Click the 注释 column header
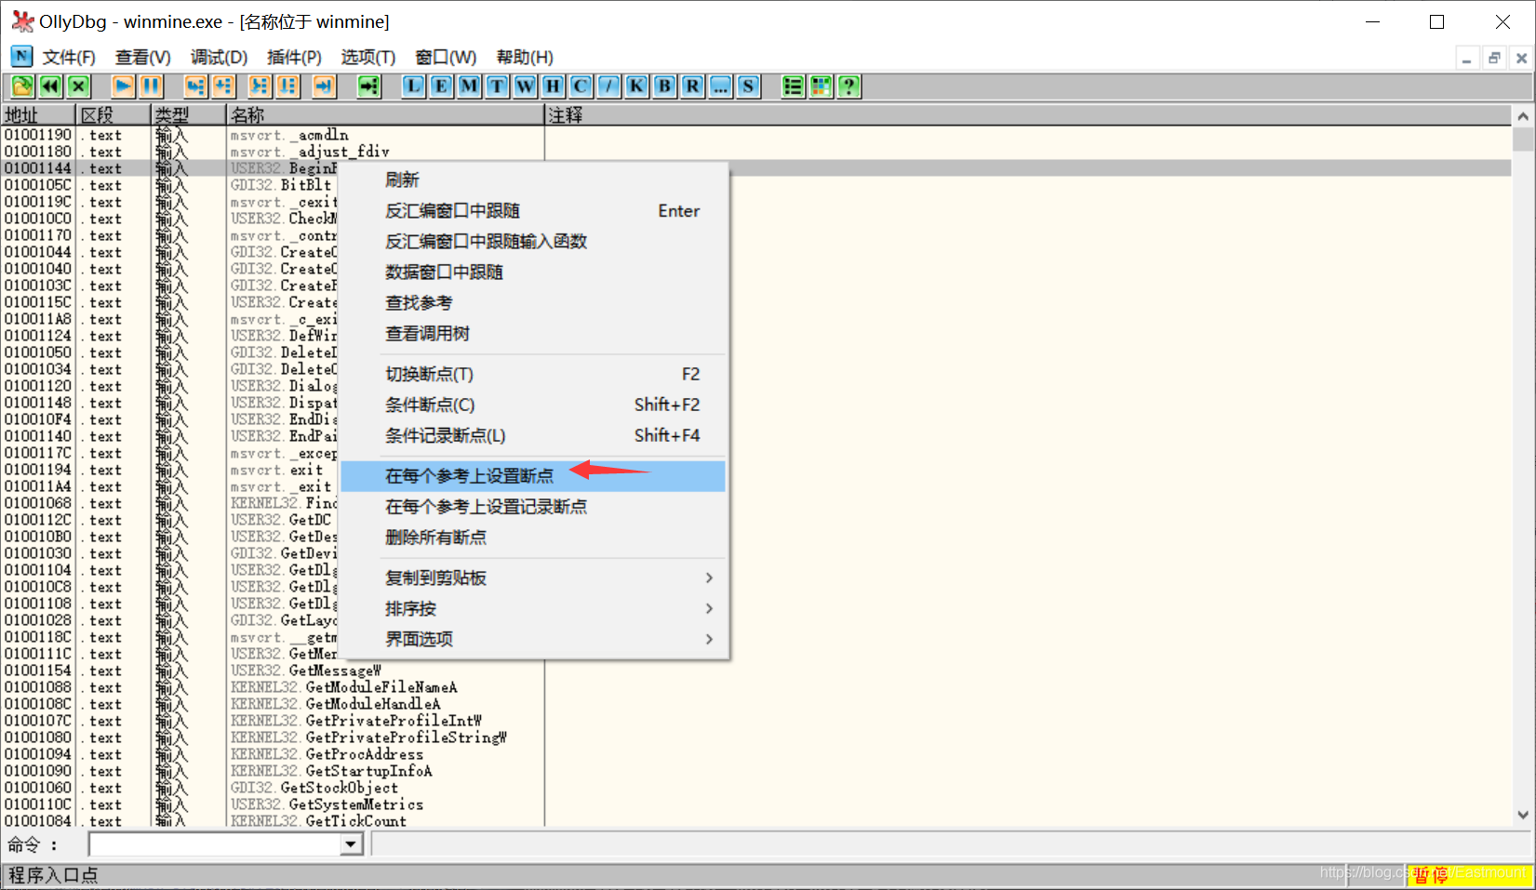 (x=1028, y=115)
